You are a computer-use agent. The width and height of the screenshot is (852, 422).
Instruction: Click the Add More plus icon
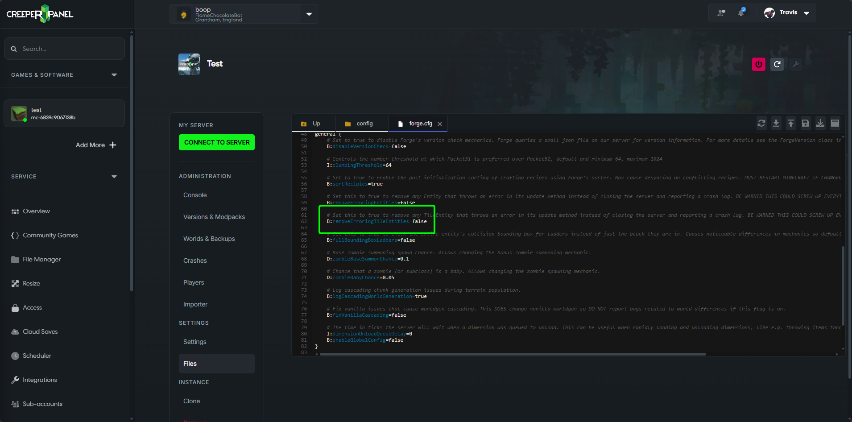coord(113,145)
